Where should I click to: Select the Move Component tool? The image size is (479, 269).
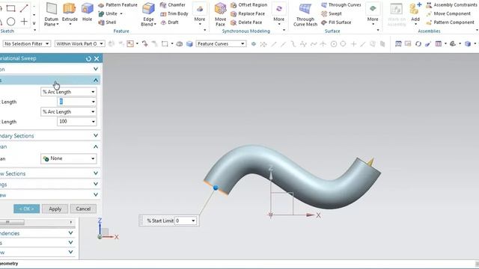click(448, 13)
